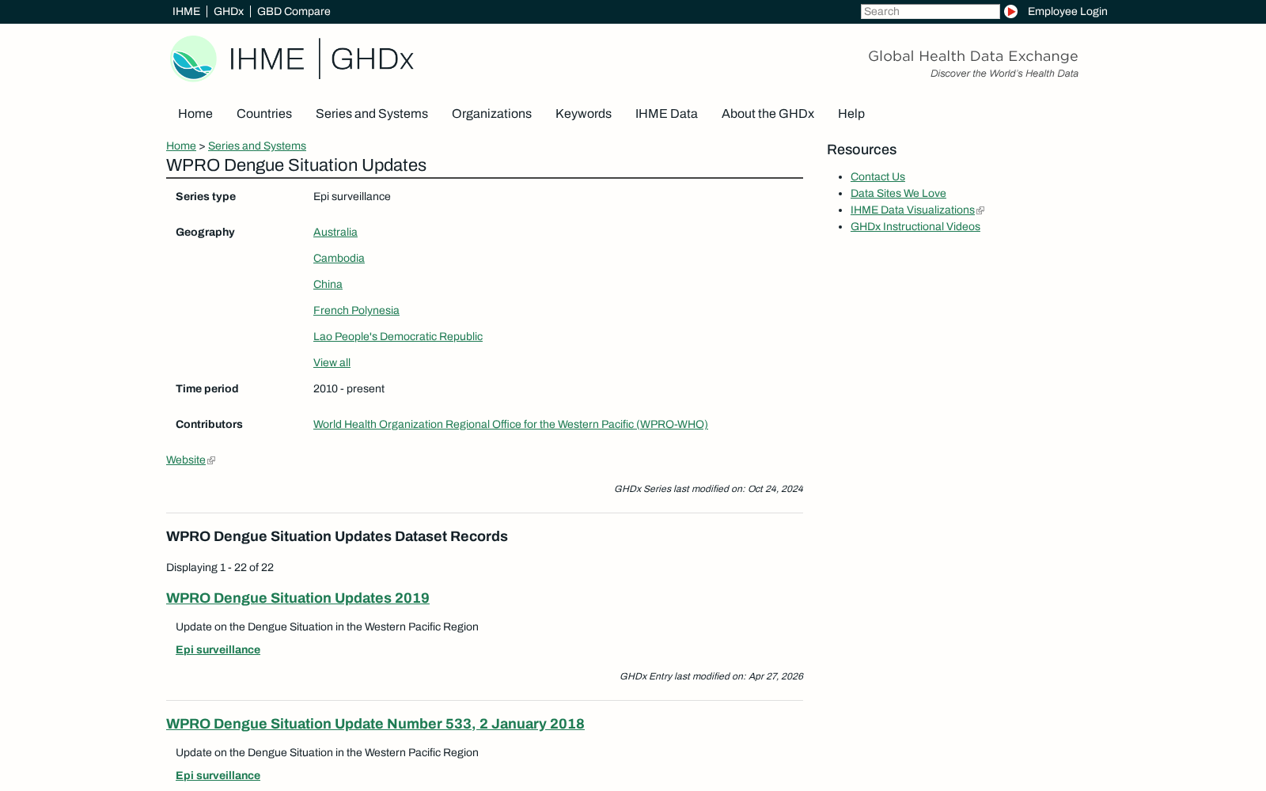Image resolution: width=1266 pixels, height=791 pixels.
Task: Go to the Home menu item
Action: tap(195, 114)
